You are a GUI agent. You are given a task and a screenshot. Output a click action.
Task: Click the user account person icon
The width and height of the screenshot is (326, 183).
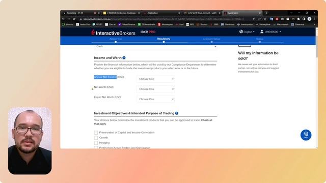click(262, 32)
